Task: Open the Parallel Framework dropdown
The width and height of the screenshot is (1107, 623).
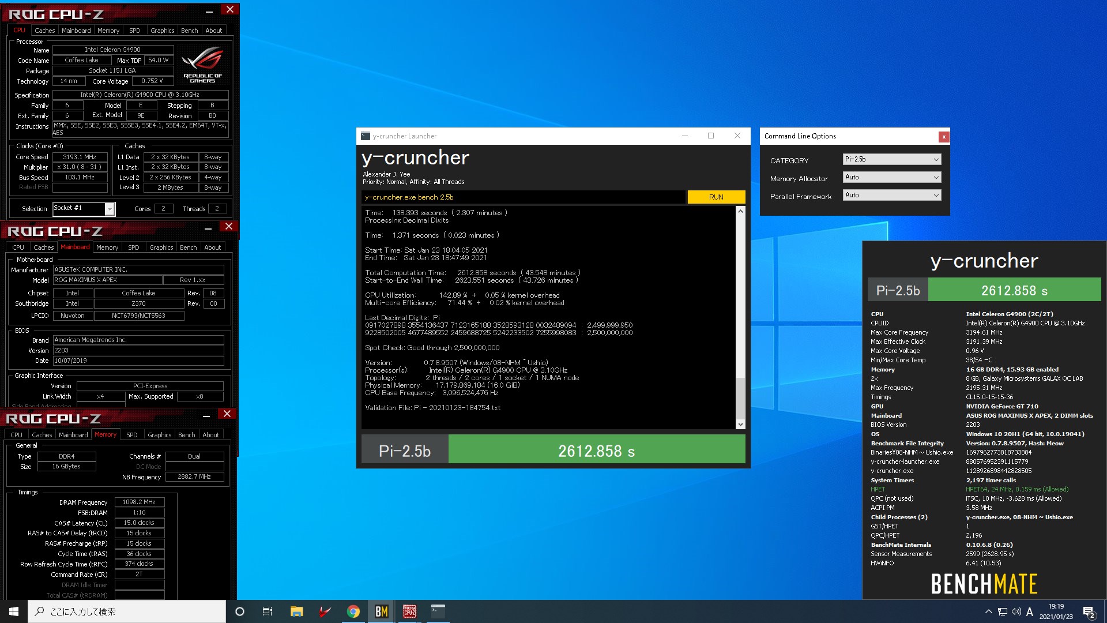Action: tap(892, 195)
